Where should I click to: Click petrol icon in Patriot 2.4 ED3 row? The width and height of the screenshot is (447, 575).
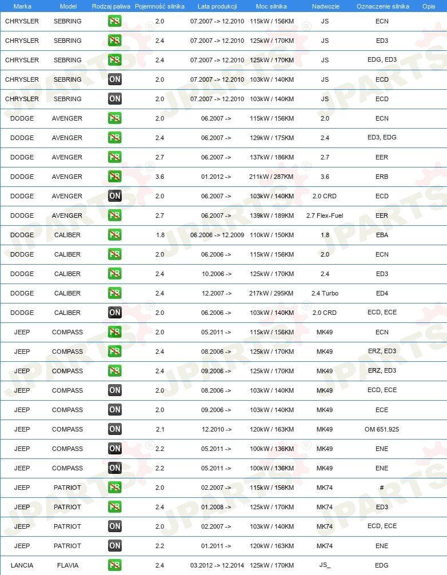click(115, 507)
